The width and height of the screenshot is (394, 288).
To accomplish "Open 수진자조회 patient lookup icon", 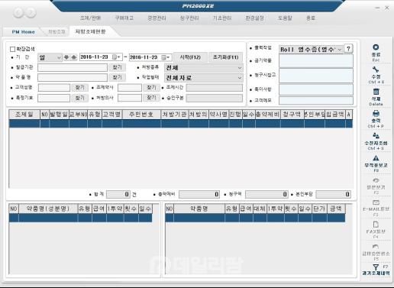I will coord(376,135).
